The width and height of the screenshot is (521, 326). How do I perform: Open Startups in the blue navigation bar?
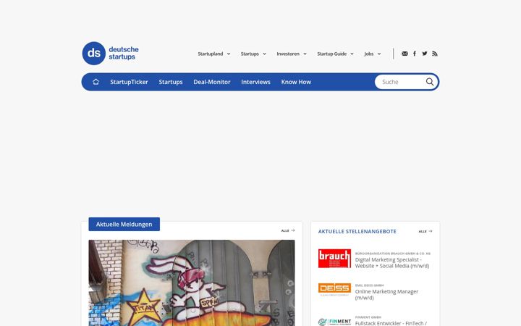(171, 82)
